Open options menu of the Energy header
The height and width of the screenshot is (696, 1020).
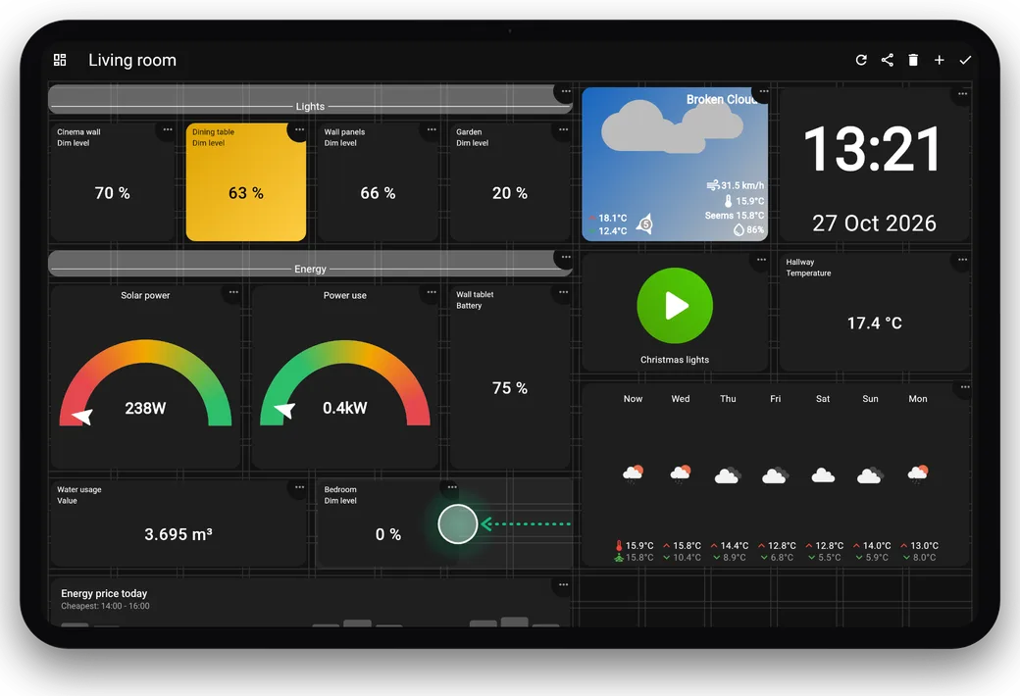[566, 258]
